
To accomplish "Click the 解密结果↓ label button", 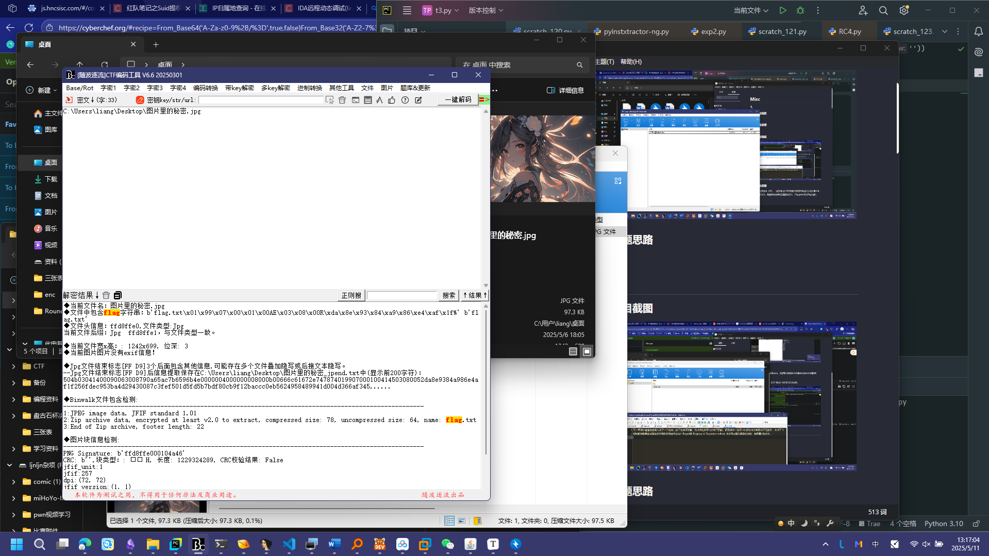I will [81, 295].
